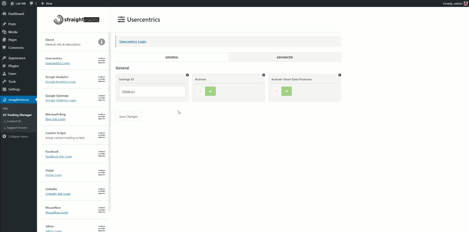Turn off Activate with red X
This screenshot has height=232, width=469.
point(200,91)
